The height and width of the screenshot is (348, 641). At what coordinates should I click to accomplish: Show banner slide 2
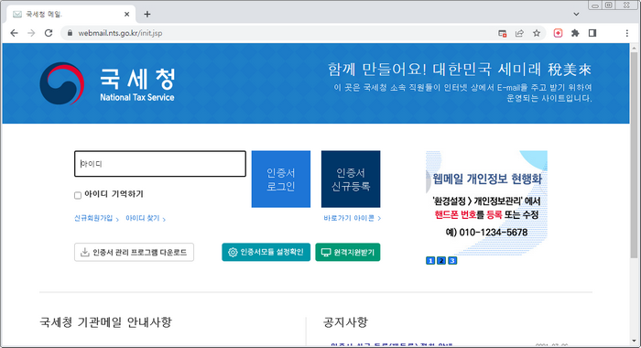[x=441, y=260]
